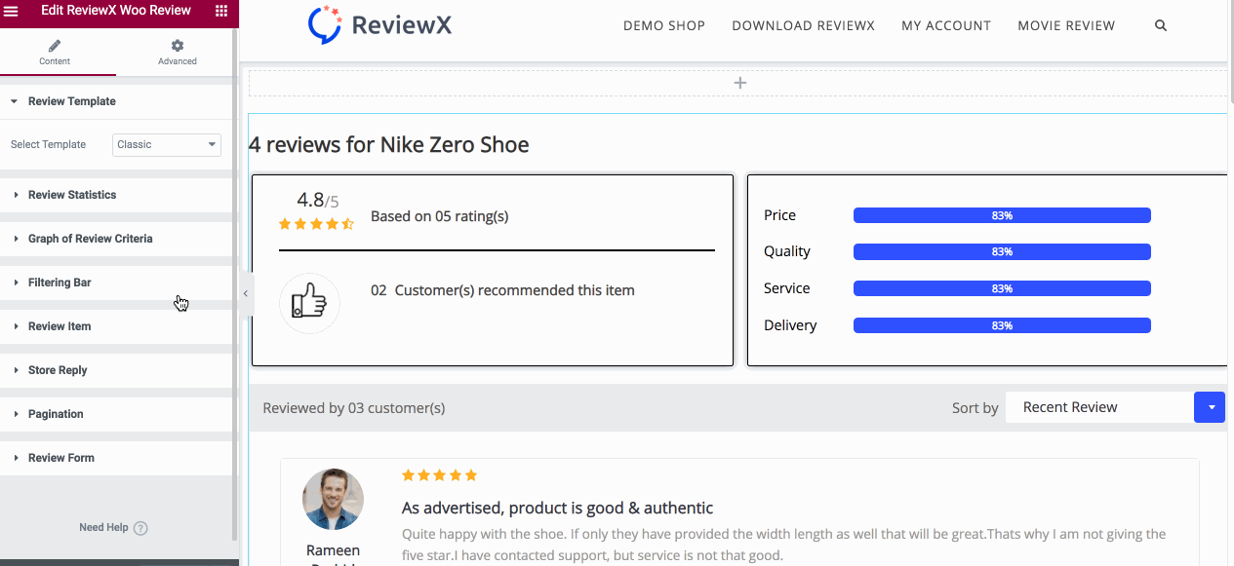Open the Elementor hamburger menu

pyautogui.click(x=14, y=11)
